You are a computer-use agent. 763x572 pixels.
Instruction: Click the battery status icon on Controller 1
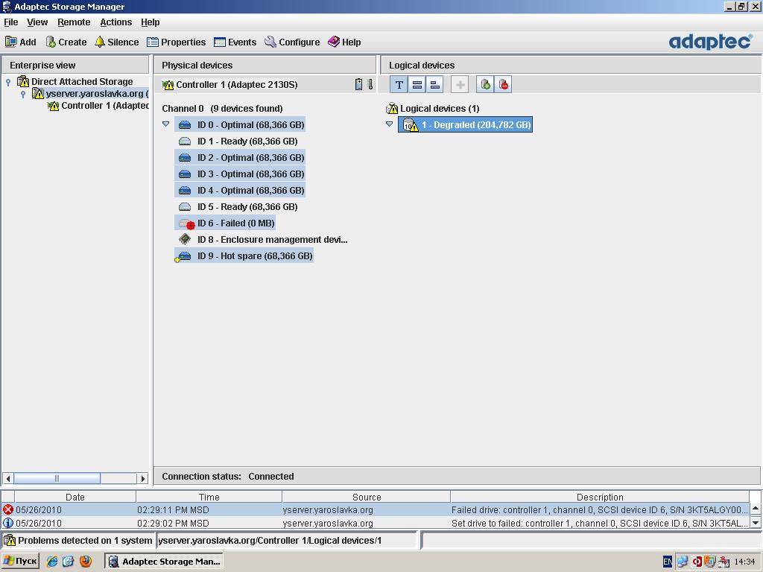coord(358,85)
